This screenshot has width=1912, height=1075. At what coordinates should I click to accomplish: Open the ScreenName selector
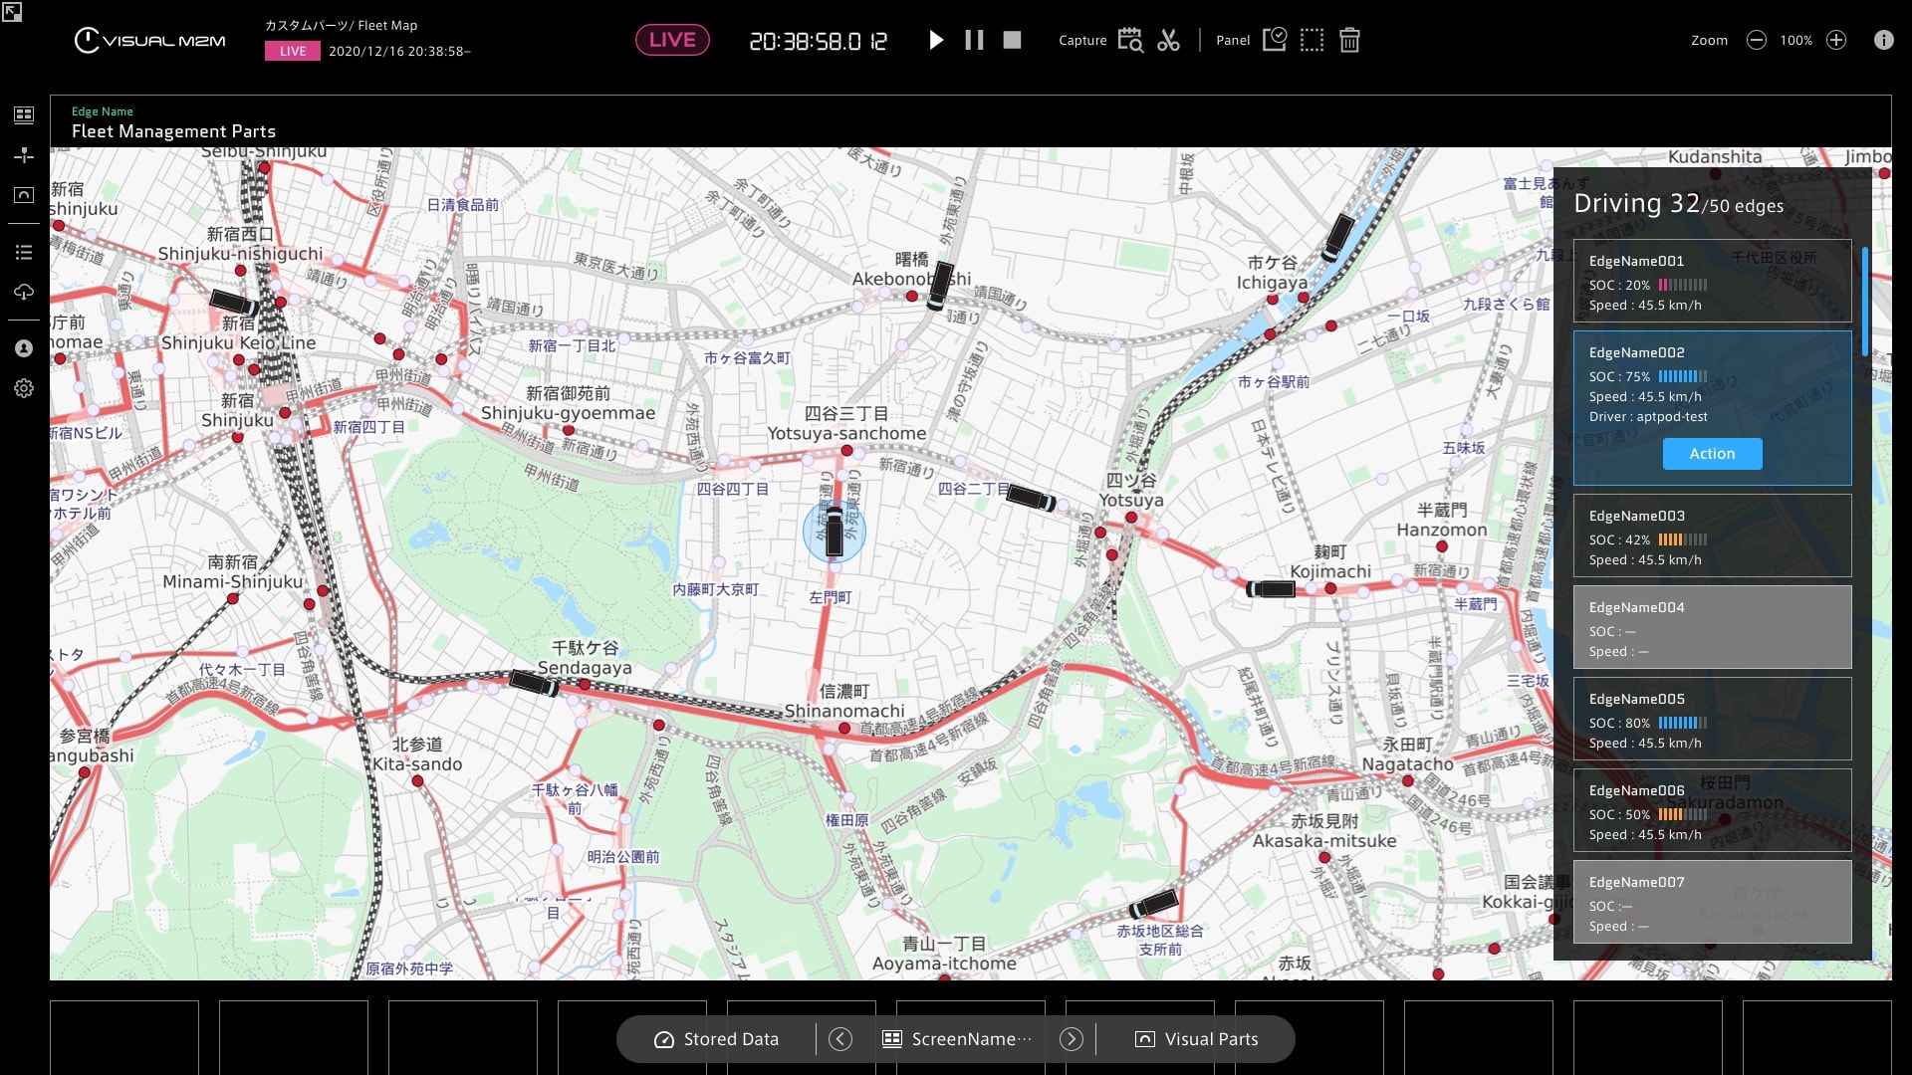pos(957,1039)
